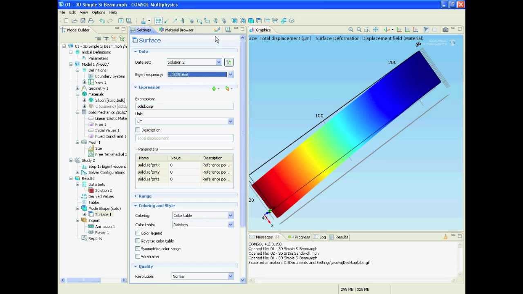Take an image snapshot with camera icon
523x294 pixels.
tap(445, 30)
